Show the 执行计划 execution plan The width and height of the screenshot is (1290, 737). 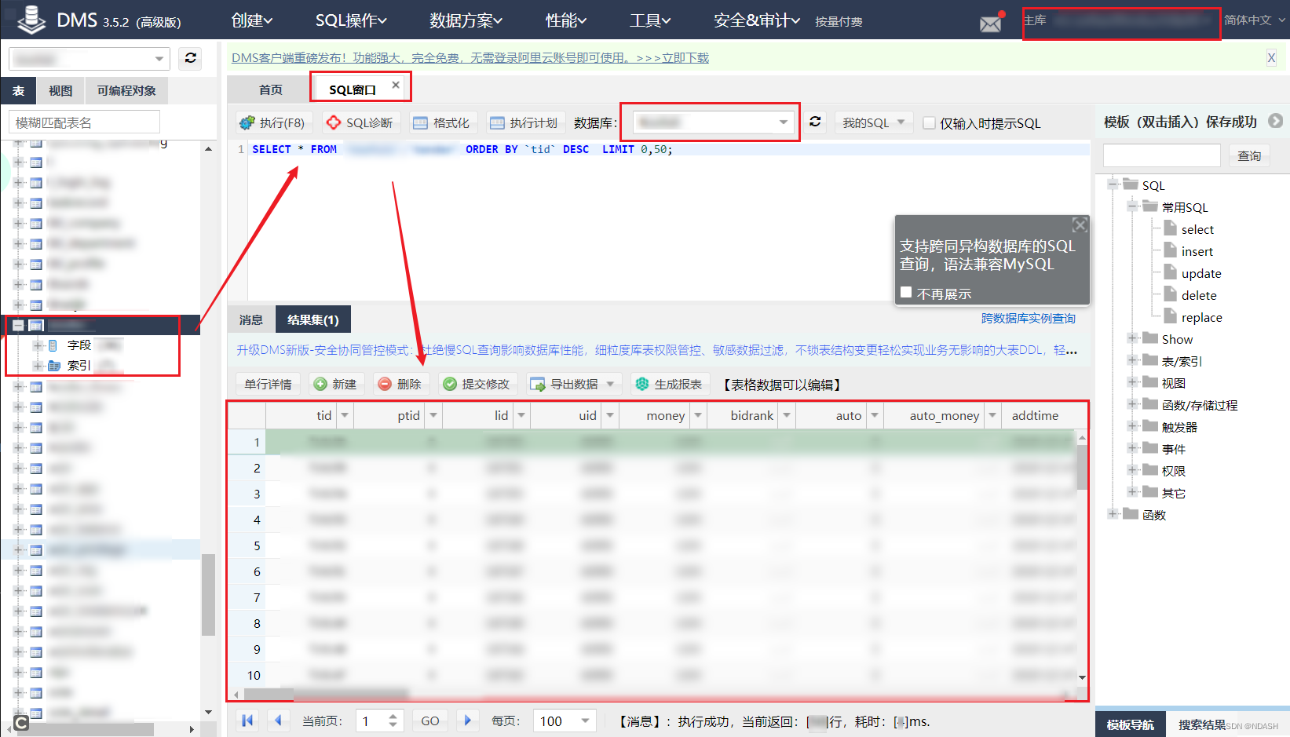(523, 122)
